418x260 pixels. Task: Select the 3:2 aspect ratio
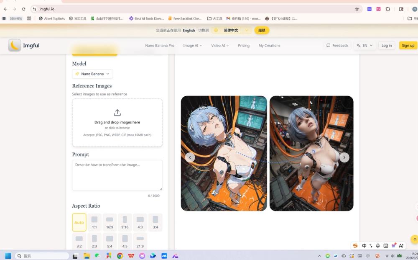79,241
